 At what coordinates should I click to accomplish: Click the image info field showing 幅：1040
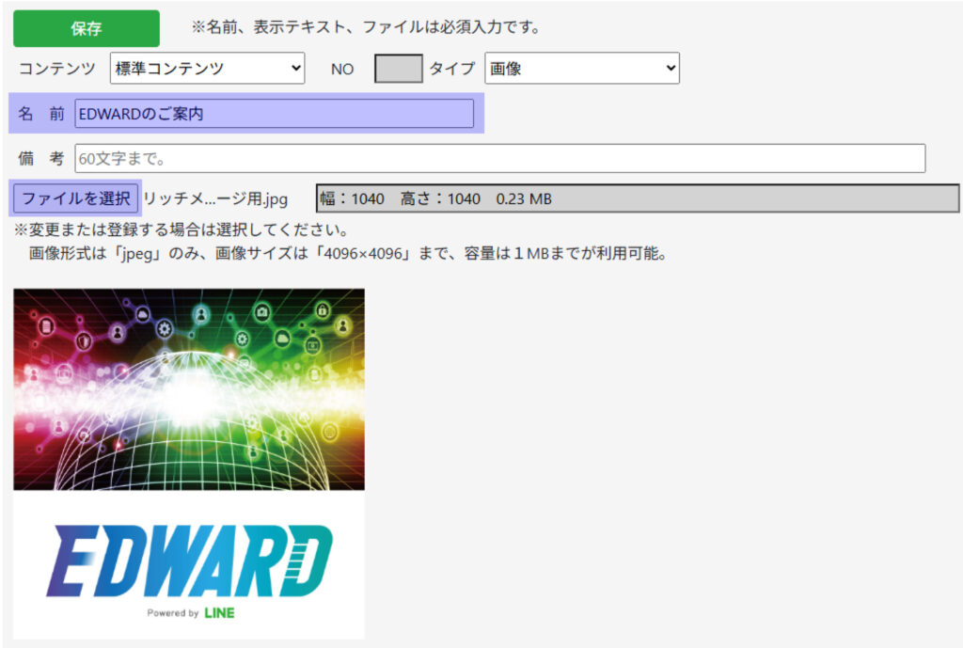[x=638, y=198]
